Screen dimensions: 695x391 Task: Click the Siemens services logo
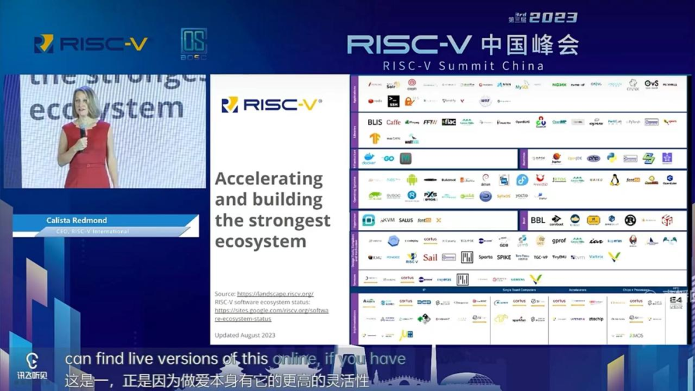click(x=517, y=279)
